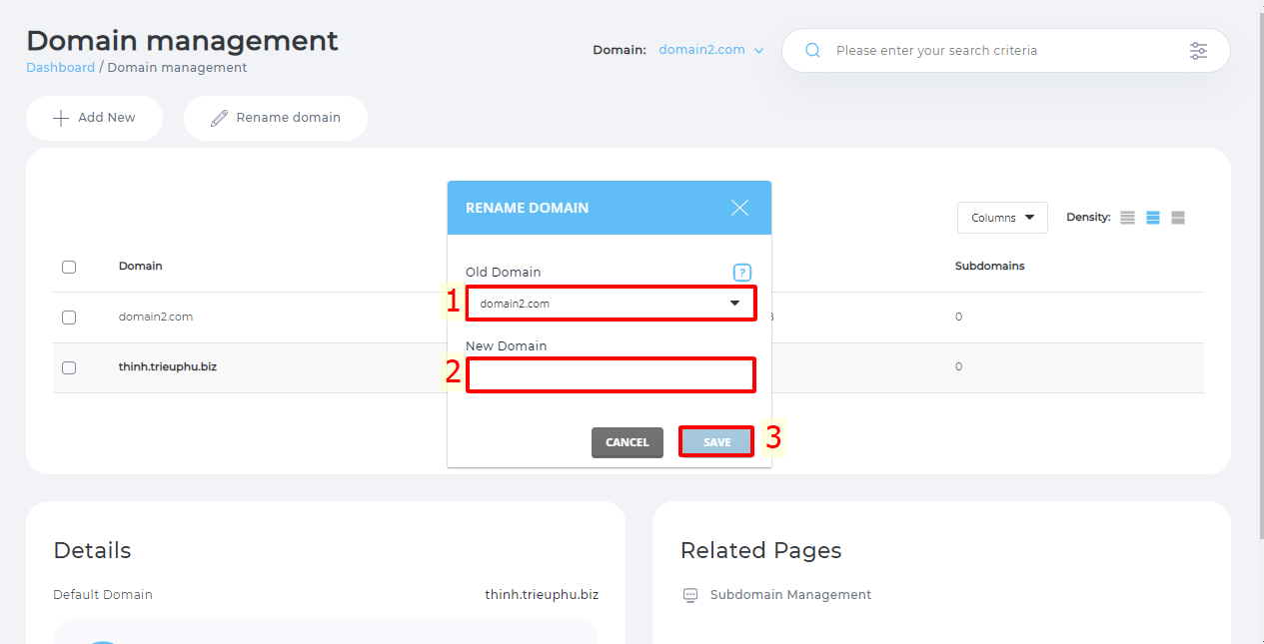Click the help question mark icon
Image resolution: width=1264 pixels, height=644 pixels.
tap(741, 273)
